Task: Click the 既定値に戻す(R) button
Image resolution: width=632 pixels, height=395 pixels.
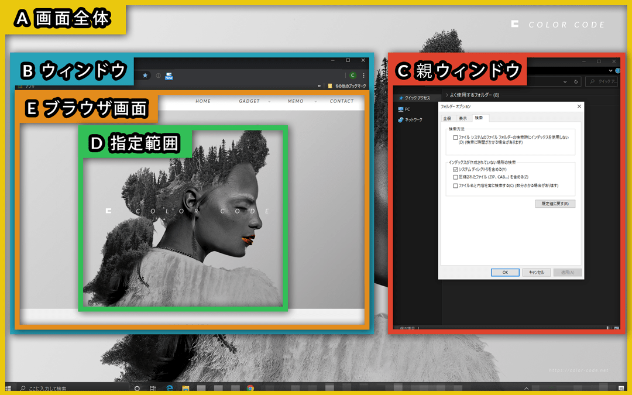Action: pos(555,204)
